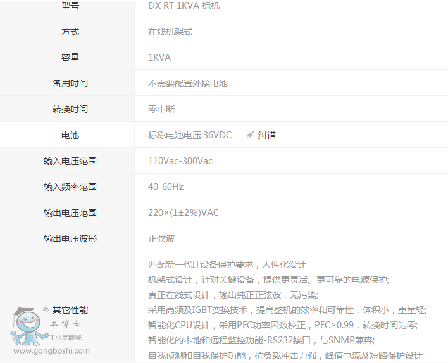Select the 容量 row label
The height and width of the screenshot is (363, 448).
(x=70, y=57)
